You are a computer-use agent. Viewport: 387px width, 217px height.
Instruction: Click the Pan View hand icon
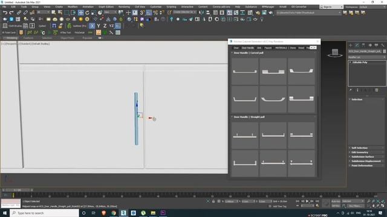[374, 206]
